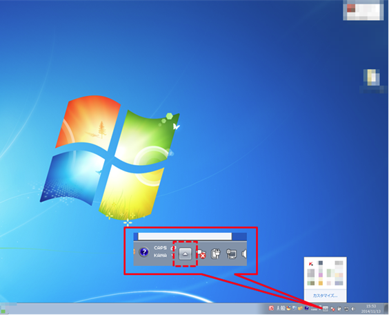Click the enlarged up-arrow button in the callout

[x=185, y=254]
